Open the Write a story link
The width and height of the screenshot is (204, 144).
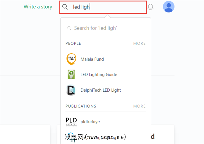point(38,7)
